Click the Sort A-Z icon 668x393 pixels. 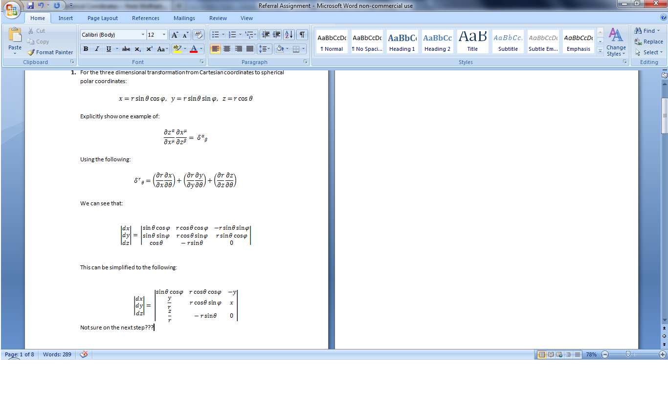pyautogui.click(x=289, y=35)
